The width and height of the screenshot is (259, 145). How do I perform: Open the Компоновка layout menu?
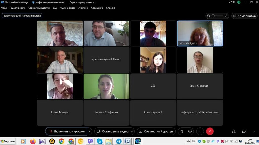click(x=245, y=16)
